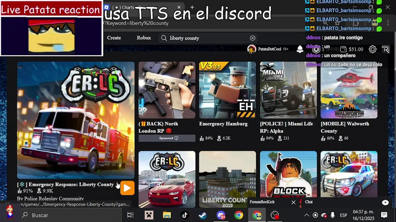Click the 13+ age label beside PatataButCool
396x222 pixels.
286,49
